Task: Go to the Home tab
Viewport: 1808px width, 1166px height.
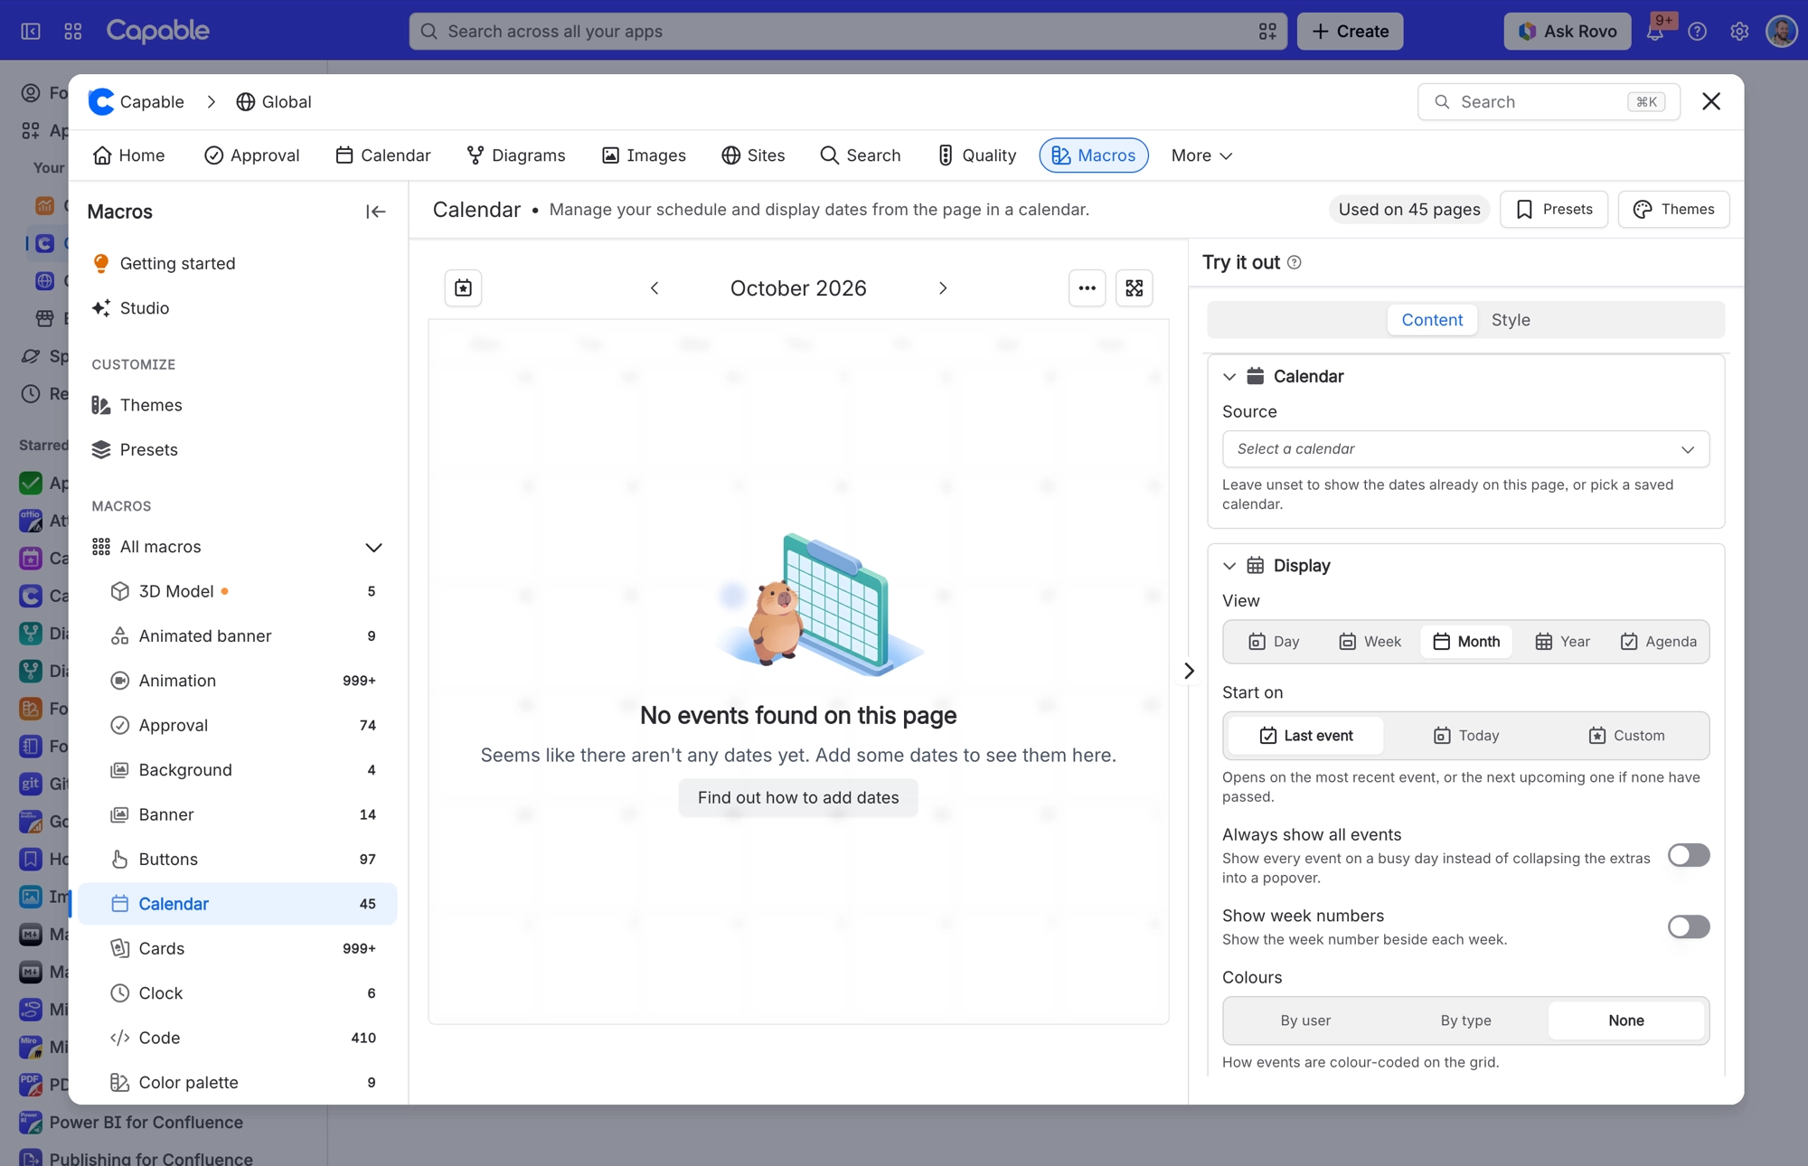Action: 128,155
